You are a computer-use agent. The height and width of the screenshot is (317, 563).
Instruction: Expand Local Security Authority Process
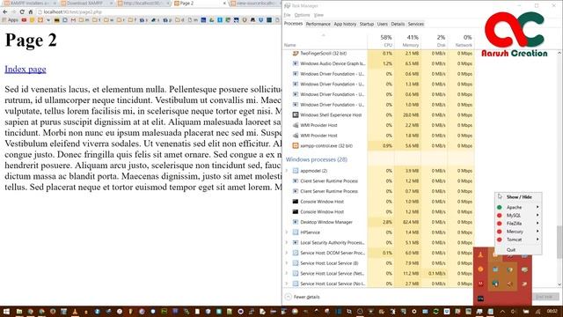(287, 243)
